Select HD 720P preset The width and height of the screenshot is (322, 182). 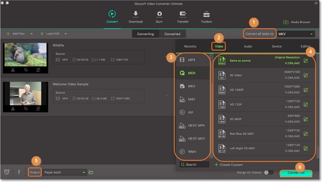[264, 104]
